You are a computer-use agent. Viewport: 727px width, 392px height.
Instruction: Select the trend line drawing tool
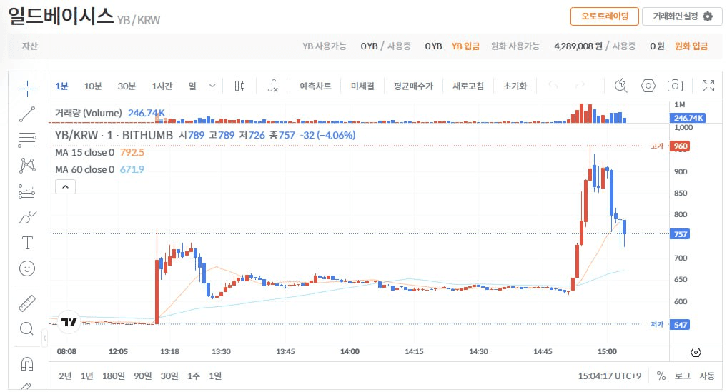(x=27, y=114)
